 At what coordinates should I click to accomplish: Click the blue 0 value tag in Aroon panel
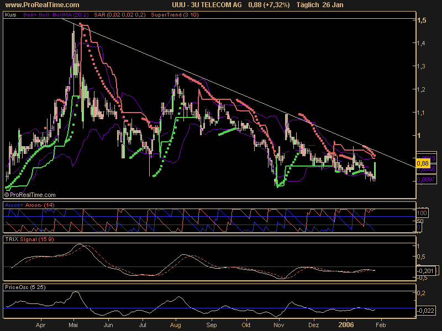(x=419, y=227)
